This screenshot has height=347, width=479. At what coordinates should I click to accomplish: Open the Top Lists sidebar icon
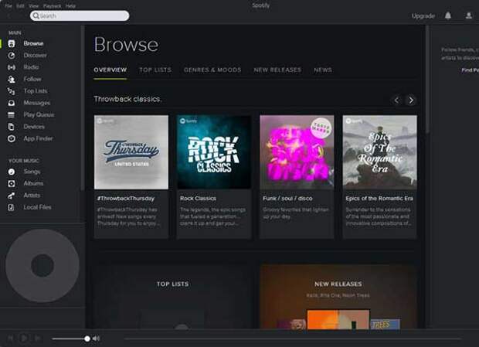(12, 91)
